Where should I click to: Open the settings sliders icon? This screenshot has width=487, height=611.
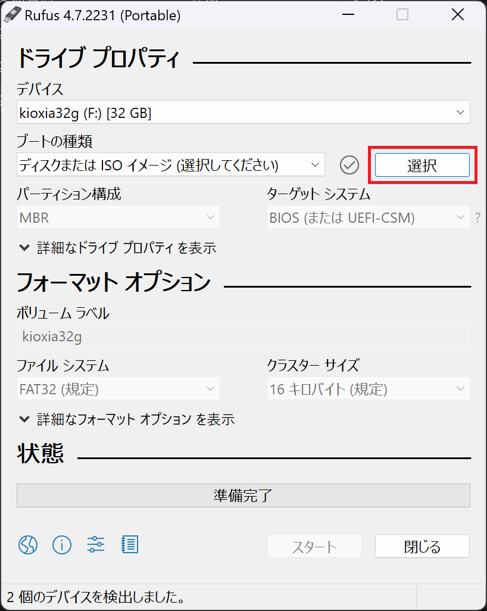[96, 544]
